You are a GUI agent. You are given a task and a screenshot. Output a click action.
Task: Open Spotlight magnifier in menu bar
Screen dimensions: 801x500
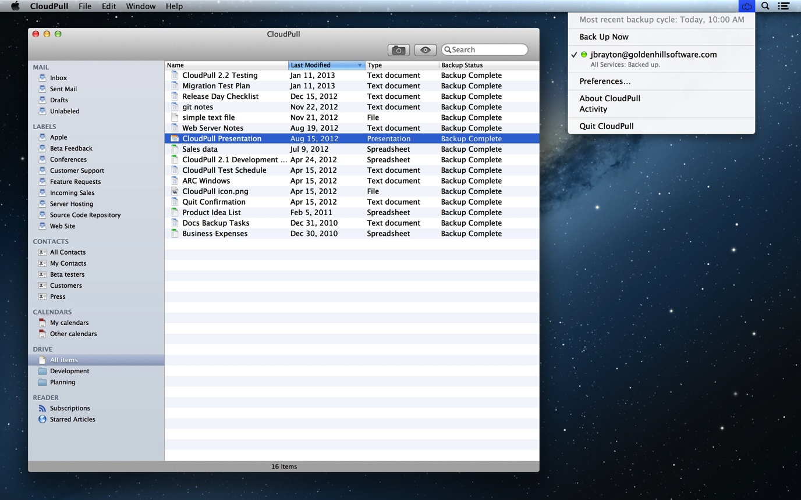pos(765,6)
